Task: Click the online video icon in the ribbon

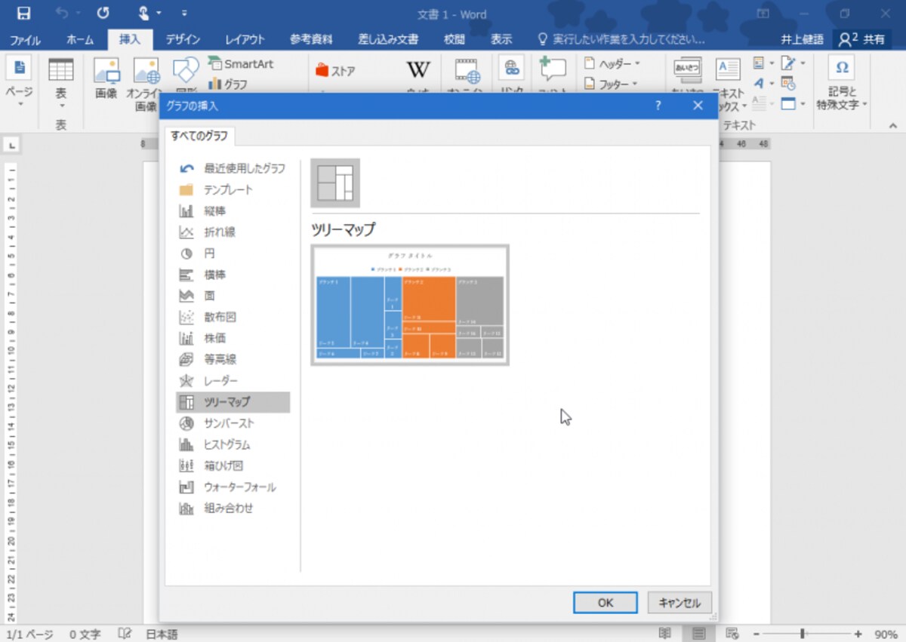Action: [468, 71]
